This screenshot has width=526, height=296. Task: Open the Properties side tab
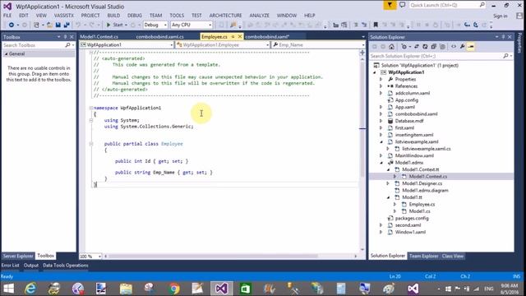519,43
